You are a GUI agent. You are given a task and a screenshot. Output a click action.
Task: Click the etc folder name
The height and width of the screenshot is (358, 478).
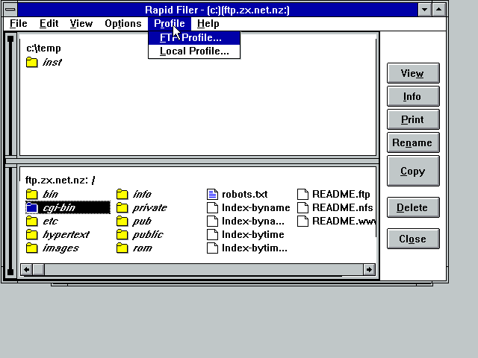pyautogui.click(x=50, y=221)
